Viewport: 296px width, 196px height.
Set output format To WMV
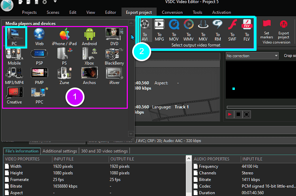click(x=188, y=30)
